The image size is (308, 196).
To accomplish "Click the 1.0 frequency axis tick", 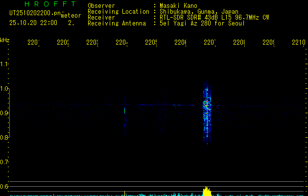I will click(x=4, y=89).
